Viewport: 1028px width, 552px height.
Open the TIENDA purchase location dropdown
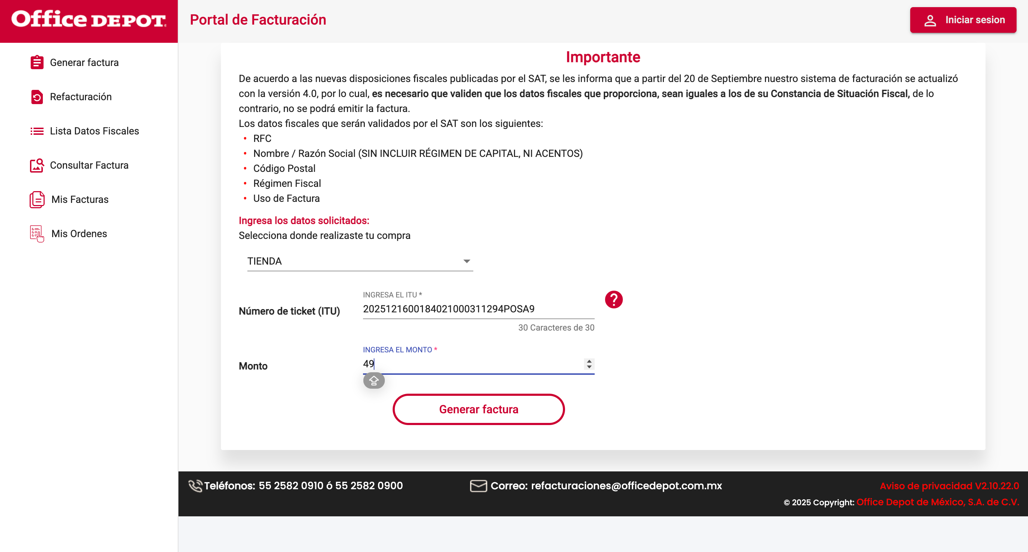[360, 261]
